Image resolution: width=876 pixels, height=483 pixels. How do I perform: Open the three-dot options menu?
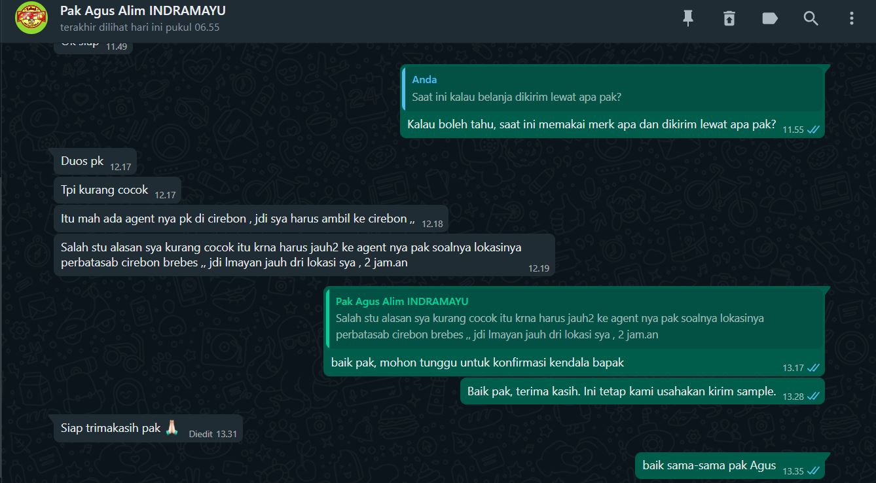pos(852,18)
